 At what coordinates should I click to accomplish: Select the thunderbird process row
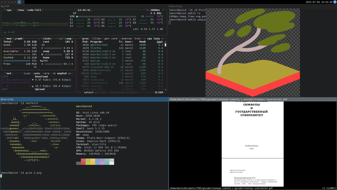tap(123, 83)
